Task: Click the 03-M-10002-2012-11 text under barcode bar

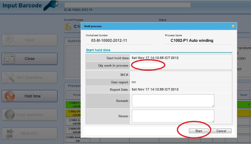Action: 78,10
